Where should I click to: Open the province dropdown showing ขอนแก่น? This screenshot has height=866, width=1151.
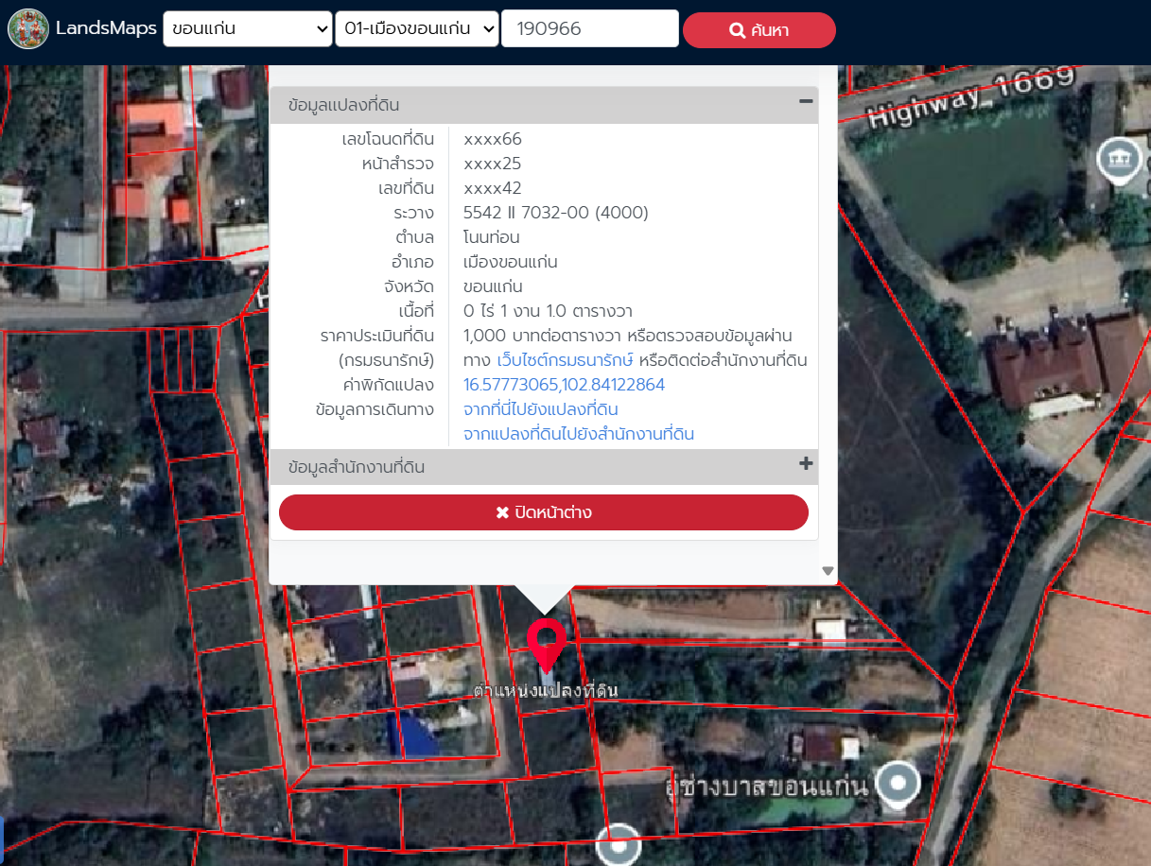(x=248, y=29)
